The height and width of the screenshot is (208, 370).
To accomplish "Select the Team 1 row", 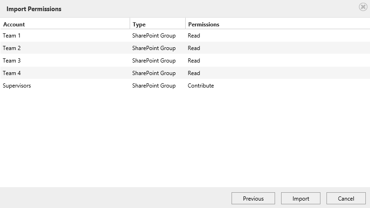I will 185,36.
